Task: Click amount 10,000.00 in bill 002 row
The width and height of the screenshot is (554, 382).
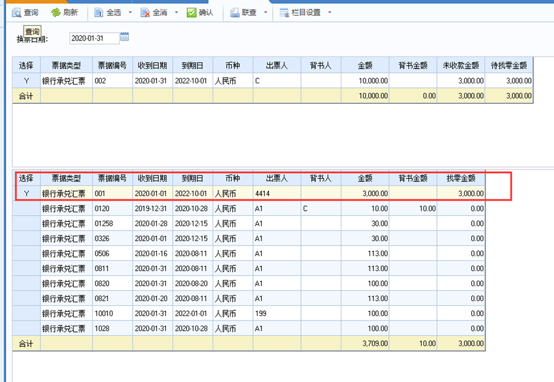Action: [365, 81]
